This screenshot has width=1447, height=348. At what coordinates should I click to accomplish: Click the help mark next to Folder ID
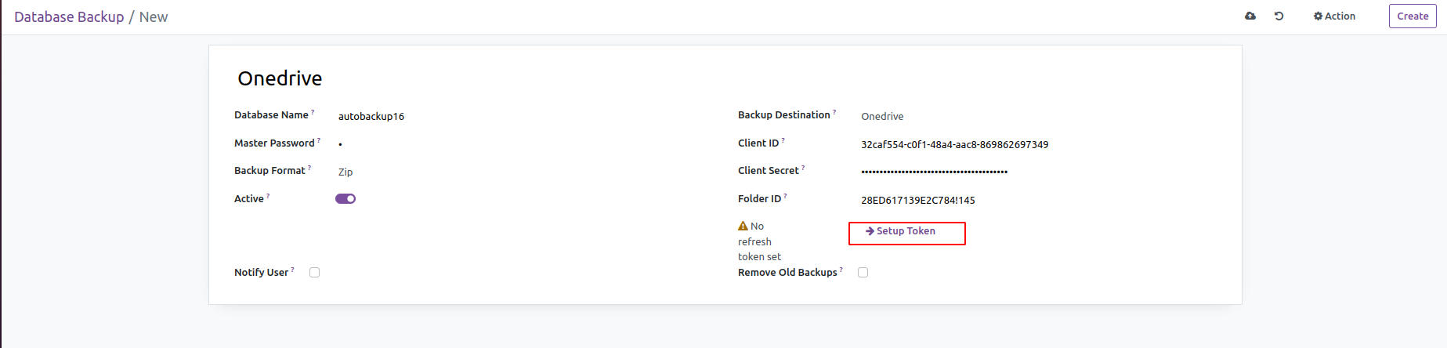pos(785,196)
